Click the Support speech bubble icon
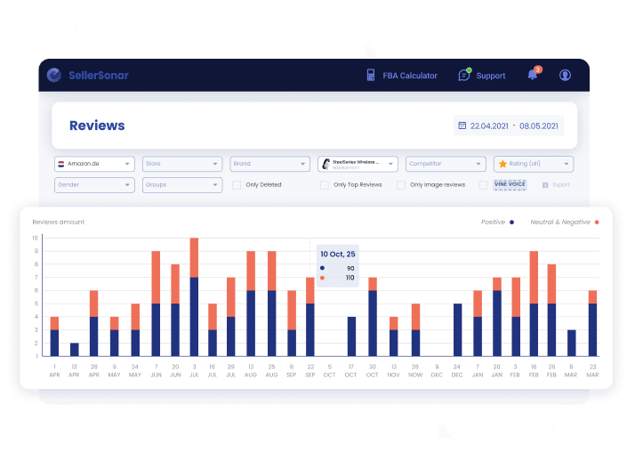The image size is (635, 462). 463,76
